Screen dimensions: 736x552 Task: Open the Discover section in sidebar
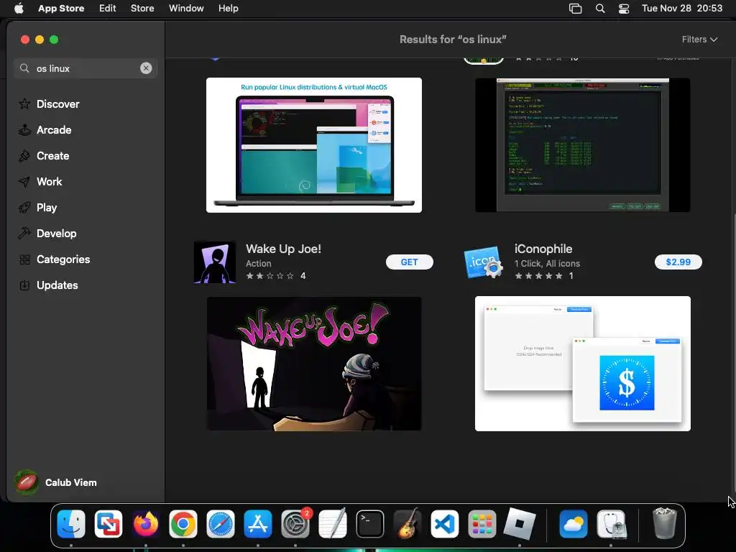coord(49,103)
